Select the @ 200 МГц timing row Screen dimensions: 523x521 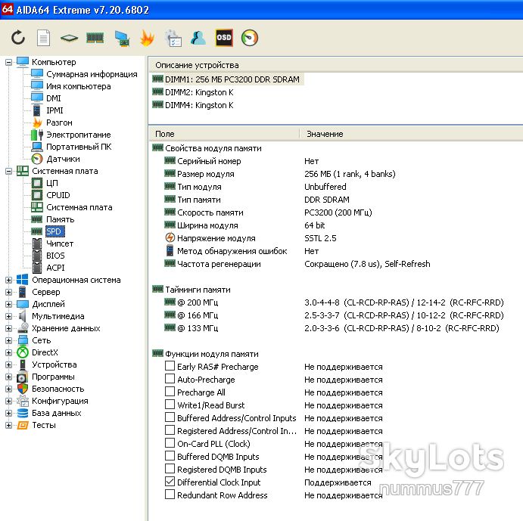click(x=335, y=302)
